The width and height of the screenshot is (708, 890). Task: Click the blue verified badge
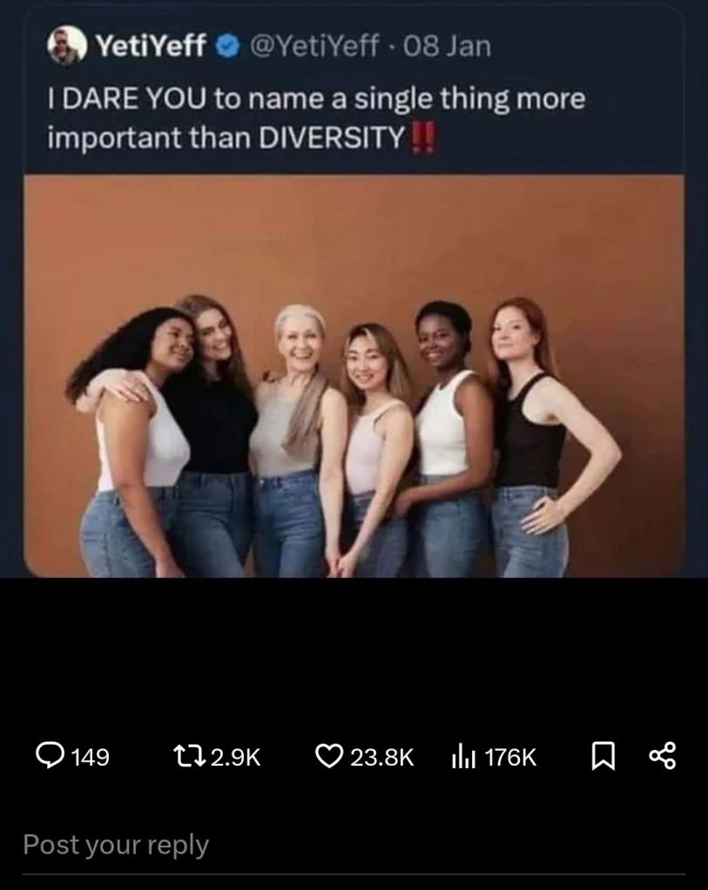pos(228,46)
